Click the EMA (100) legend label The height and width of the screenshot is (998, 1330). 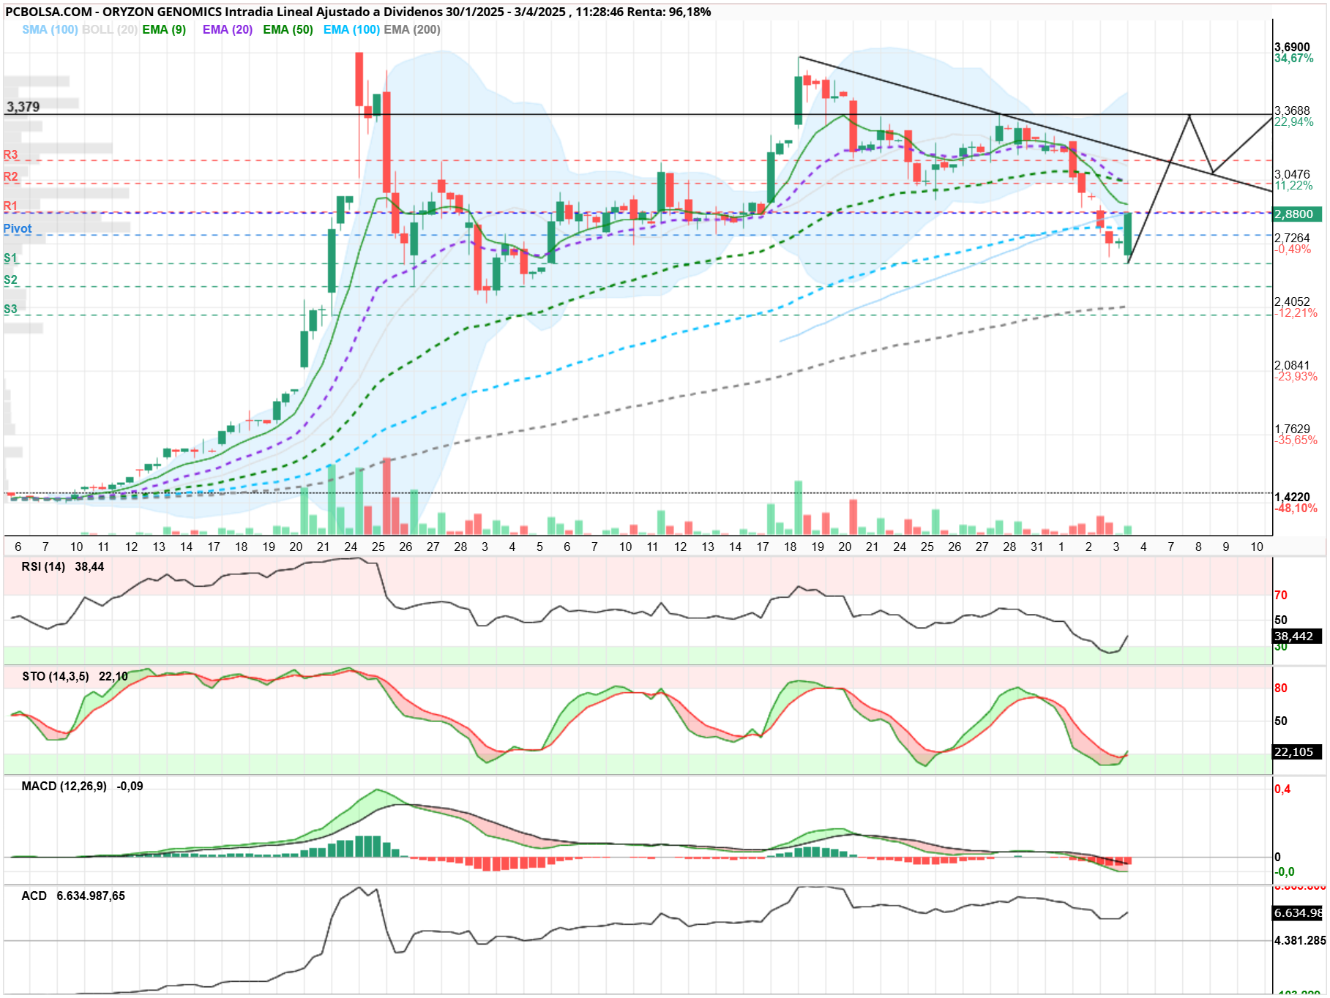click(351, 29)
